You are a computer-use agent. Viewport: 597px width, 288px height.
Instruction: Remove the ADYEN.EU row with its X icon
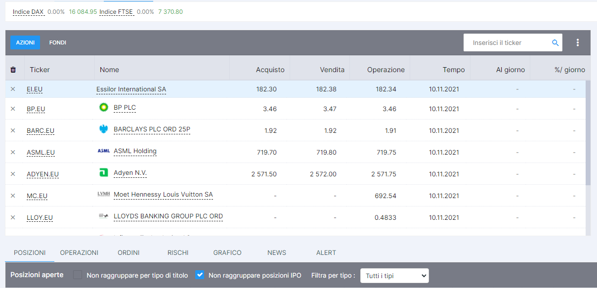pos(13,174)
